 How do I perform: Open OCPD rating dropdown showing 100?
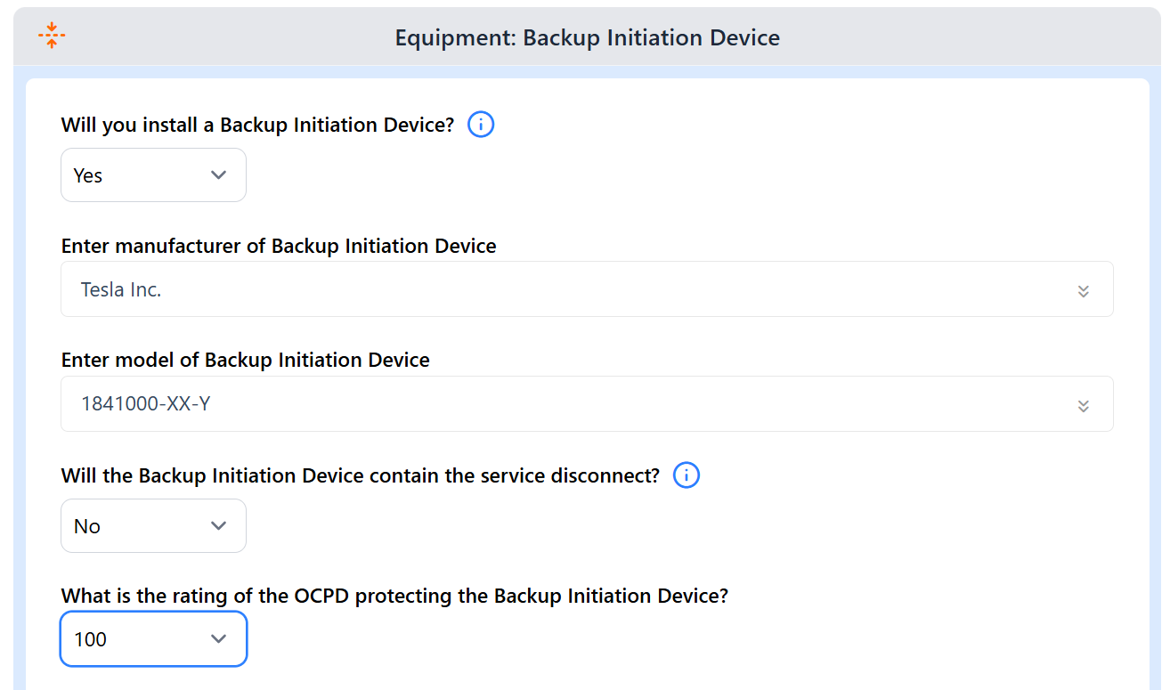(153, 639)
